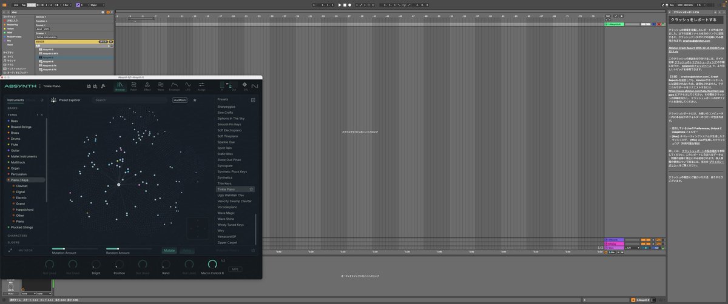Select the Harpsichord sub-type
The width and height of the screenshot is (728, 304).
(24, 210)
